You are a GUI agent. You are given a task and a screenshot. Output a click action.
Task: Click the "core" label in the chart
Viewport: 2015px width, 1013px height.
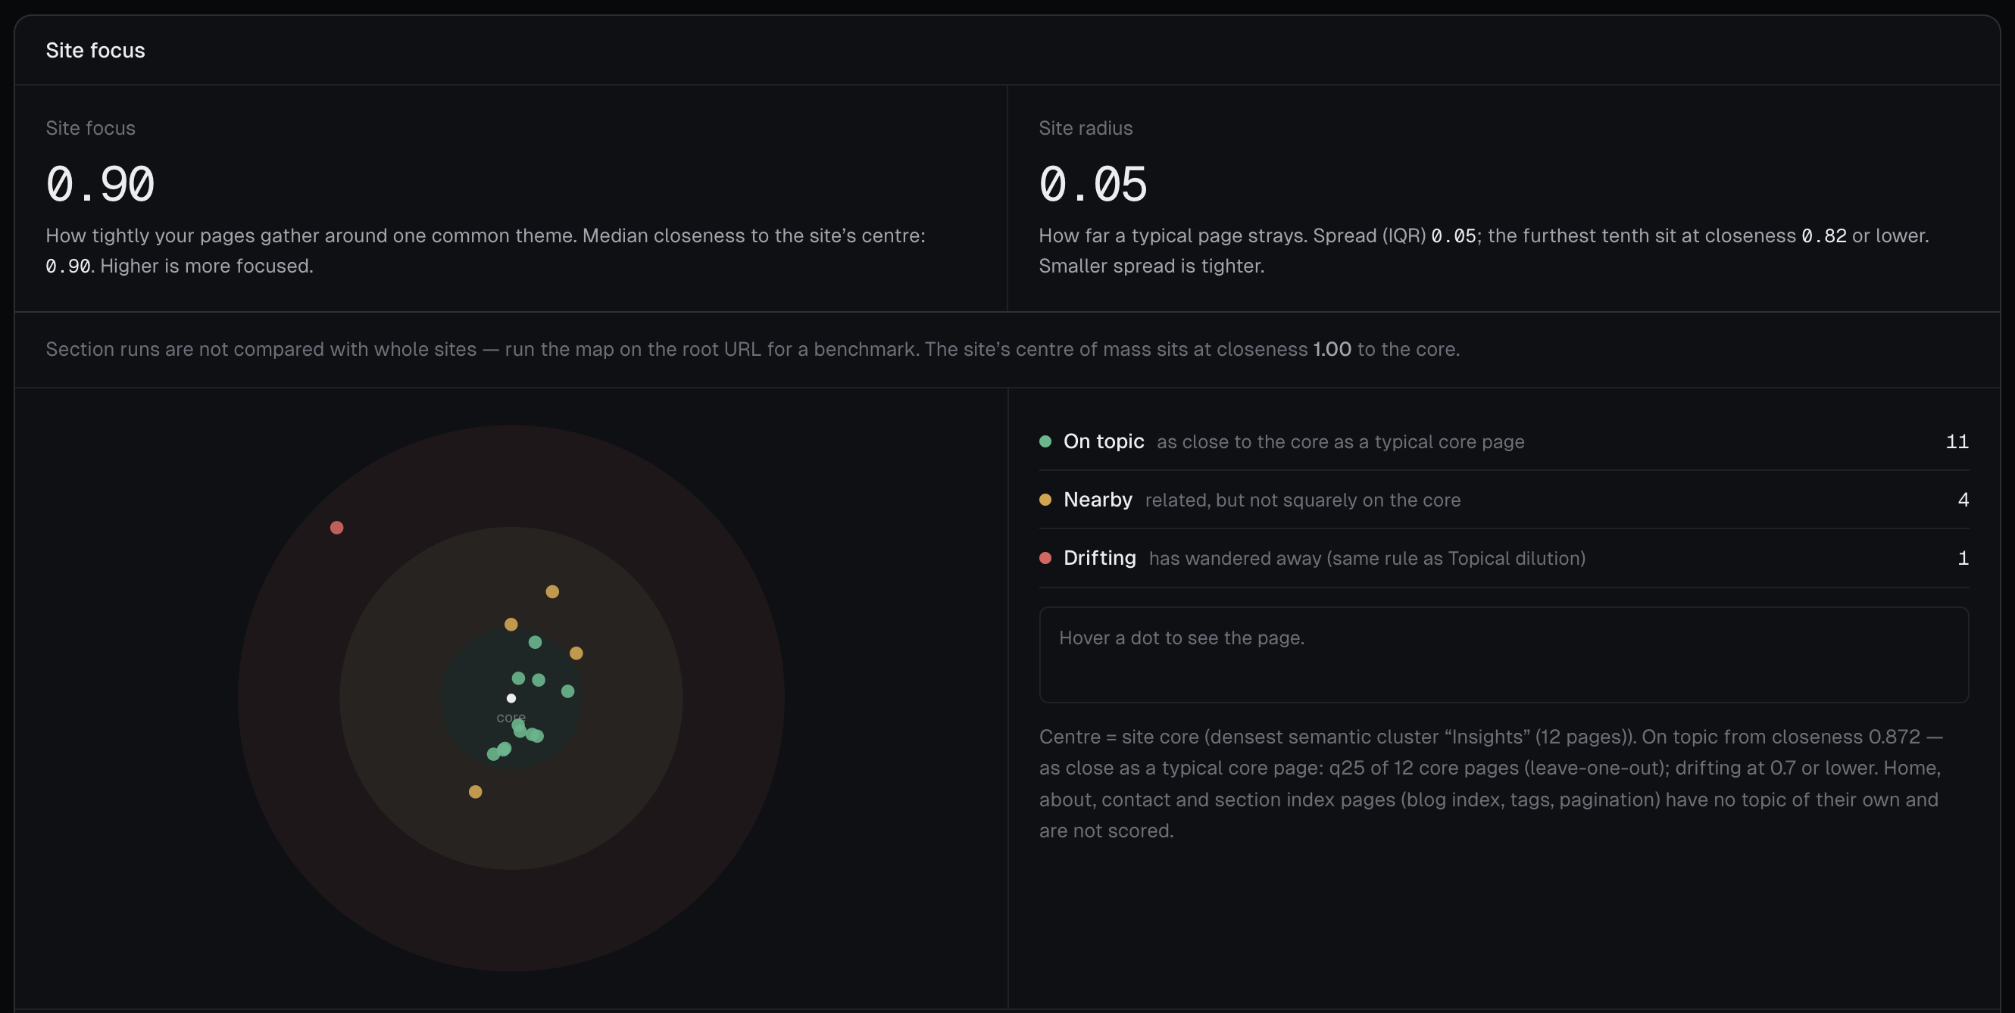pos(511,718)
